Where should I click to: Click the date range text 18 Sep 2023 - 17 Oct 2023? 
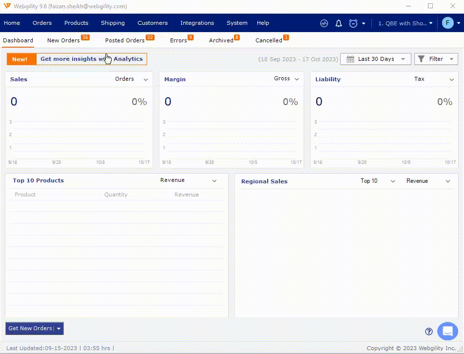point(298,59)
